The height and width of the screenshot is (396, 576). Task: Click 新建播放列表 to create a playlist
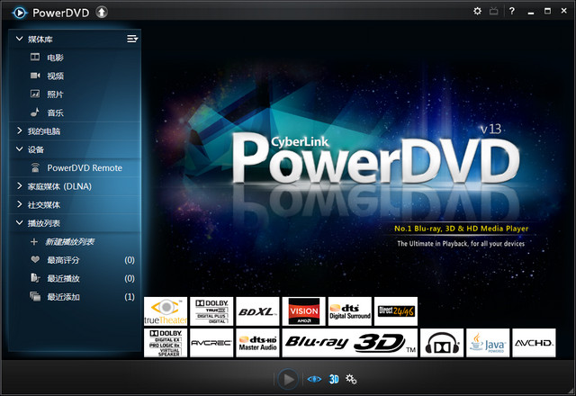pyautogui.click(x=70, y=242)
